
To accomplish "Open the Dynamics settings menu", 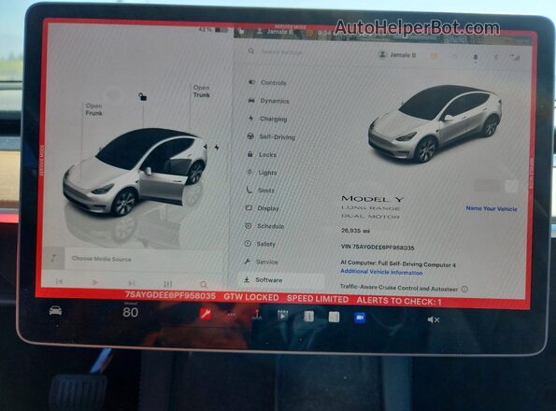I will point(269,101).
